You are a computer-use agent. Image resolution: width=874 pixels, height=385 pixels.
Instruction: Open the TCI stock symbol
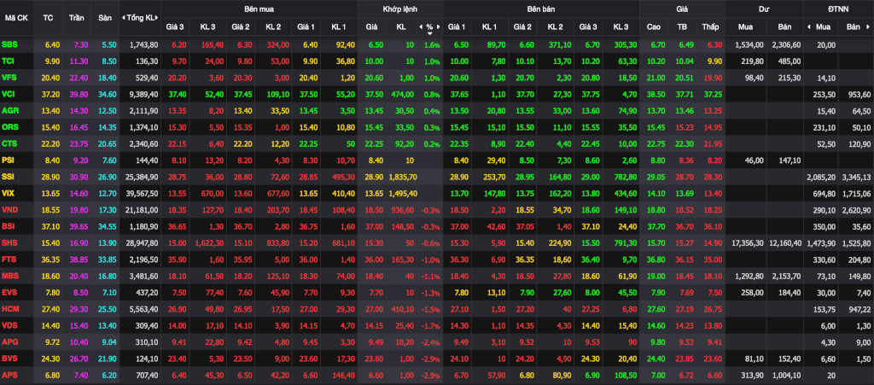pos(9,60)
